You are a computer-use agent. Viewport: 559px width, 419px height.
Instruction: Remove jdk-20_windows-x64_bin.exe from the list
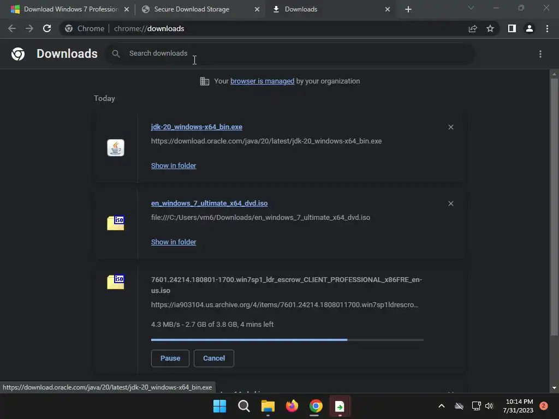(450, 127)
